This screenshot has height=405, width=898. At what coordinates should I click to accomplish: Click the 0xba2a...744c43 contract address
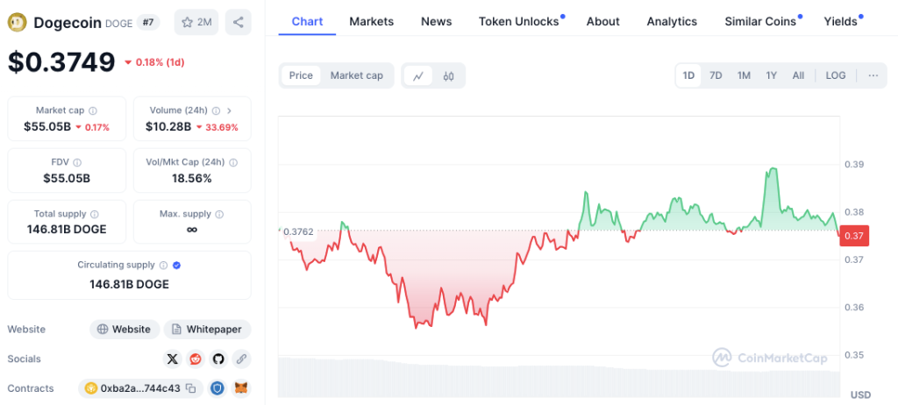(x=140, y=388)
